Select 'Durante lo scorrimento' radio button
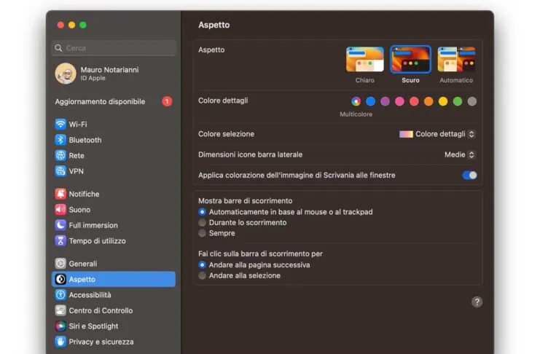 click(202, 222)
